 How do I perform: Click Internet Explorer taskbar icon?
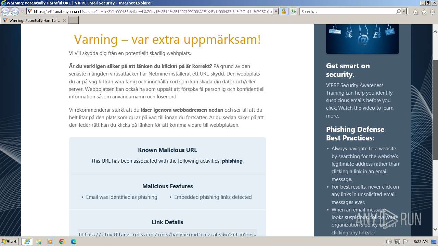(27, 242)
